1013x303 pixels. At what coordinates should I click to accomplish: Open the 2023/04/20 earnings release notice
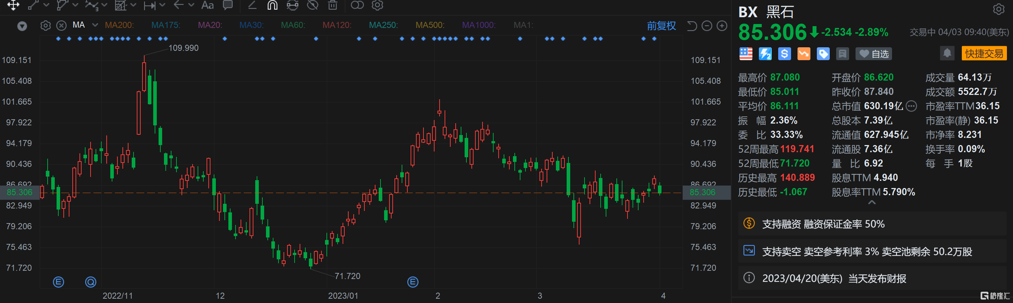(x=872, y=279)
